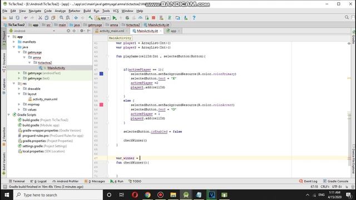
Task: Run the app with green play icon
Action: pos(115,18)
